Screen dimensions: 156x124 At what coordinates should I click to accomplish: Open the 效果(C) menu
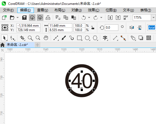tap(93, 10)
